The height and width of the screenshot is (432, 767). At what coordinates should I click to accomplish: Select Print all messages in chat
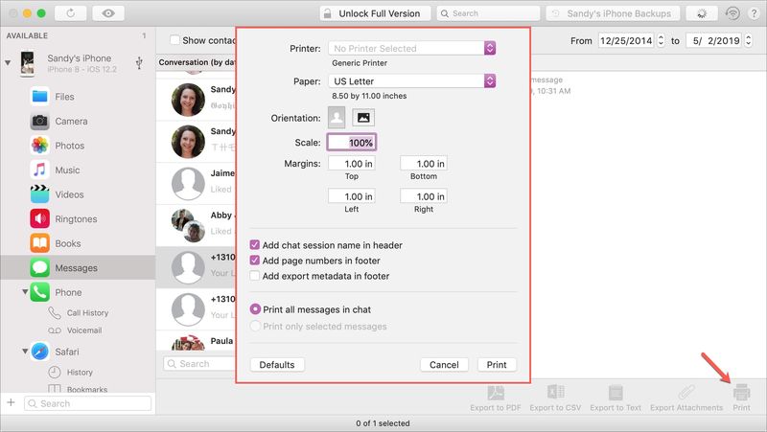coord(255,309)
